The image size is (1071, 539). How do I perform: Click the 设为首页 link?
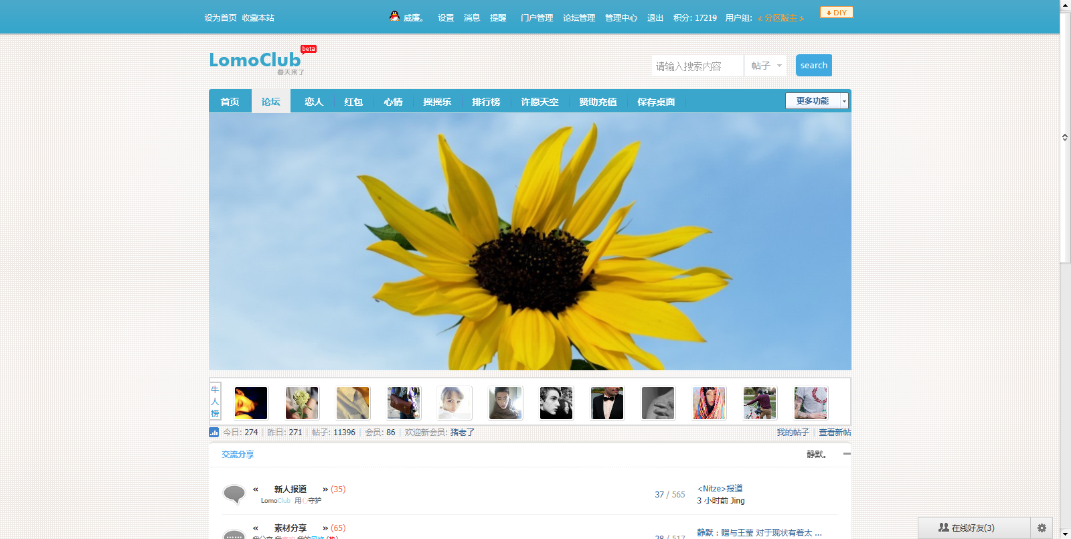pyautogui.click(x=220, y=18)
